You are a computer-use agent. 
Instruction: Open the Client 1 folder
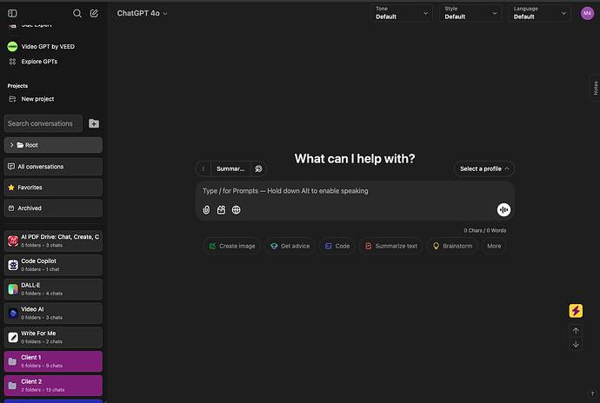pos(53,361)
